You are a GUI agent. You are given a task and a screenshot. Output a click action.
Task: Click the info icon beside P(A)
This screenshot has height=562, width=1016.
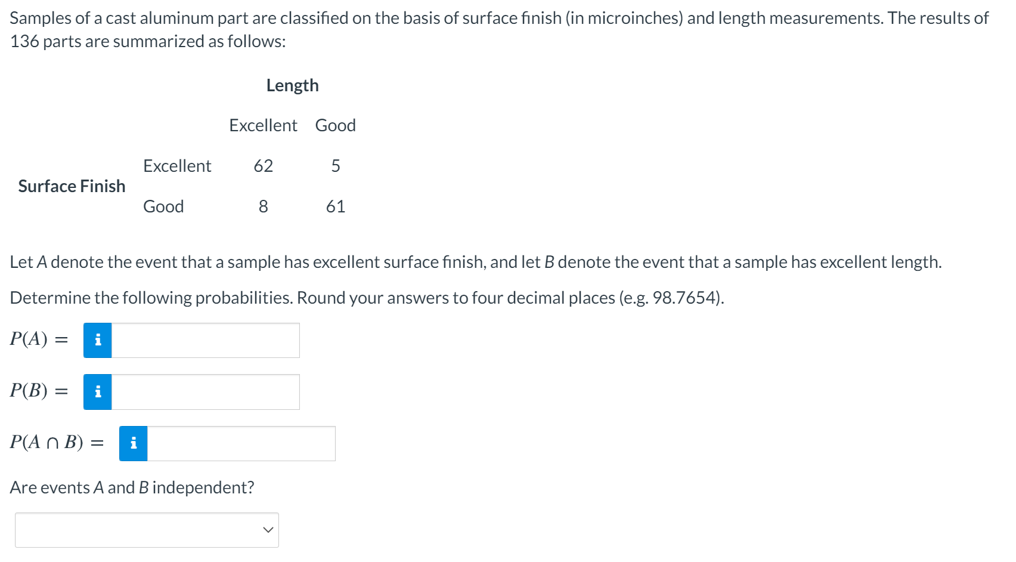click(x=98, y=340)
